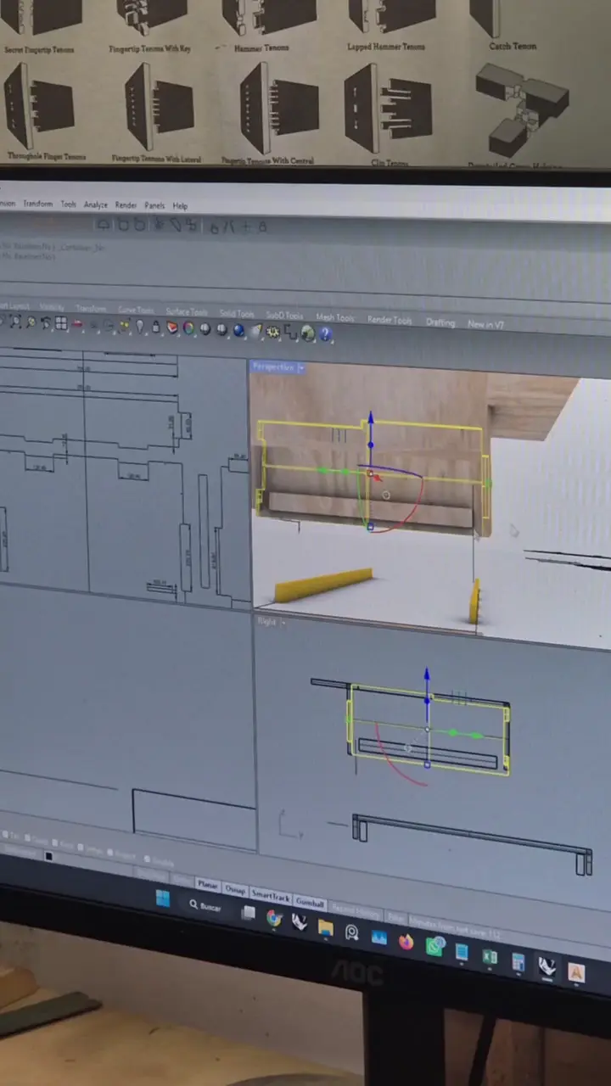Open Firefox from the taskbar
Image resolution: width=611 pixels, height=1086 pixels.
click(x=406, y=942)
